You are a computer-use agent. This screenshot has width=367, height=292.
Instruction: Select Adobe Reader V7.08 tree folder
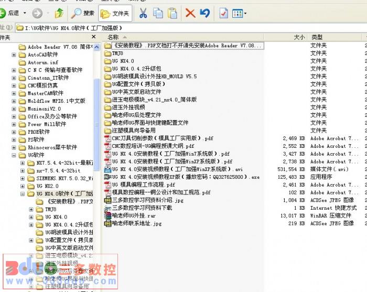[56, 47]
